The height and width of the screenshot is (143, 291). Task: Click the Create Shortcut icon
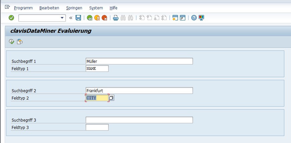(183, 18)
